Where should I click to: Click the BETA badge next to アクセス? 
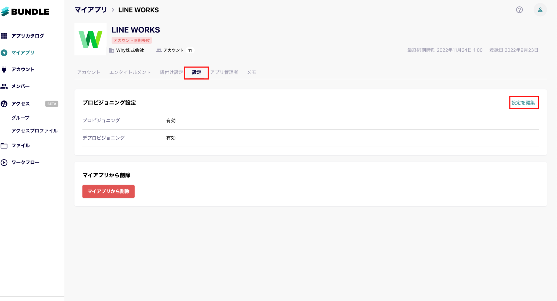click(52, 104)
